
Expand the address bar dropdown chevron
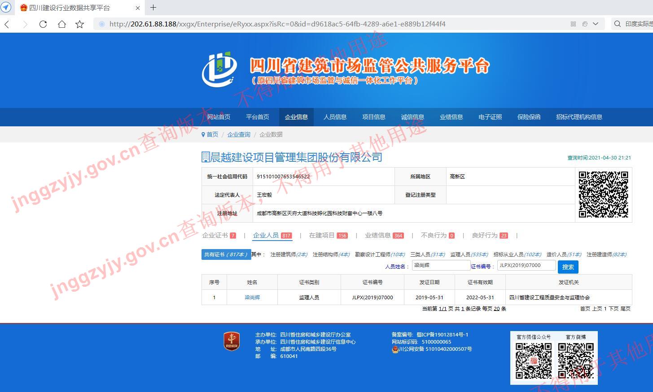pyautogui.click(x=596, y=24)
